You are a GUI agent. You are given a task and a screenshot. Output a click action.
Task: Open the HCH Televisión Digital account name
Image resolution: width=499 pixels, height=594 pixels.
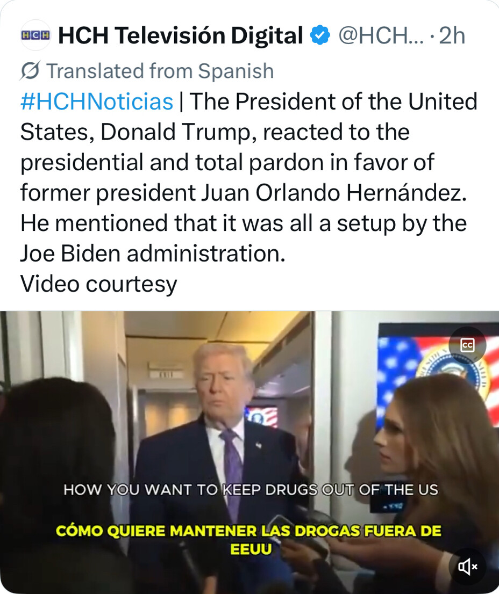(181, 35)
